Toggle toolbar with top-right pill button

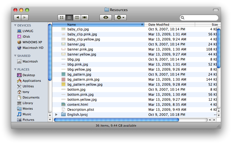216,10
